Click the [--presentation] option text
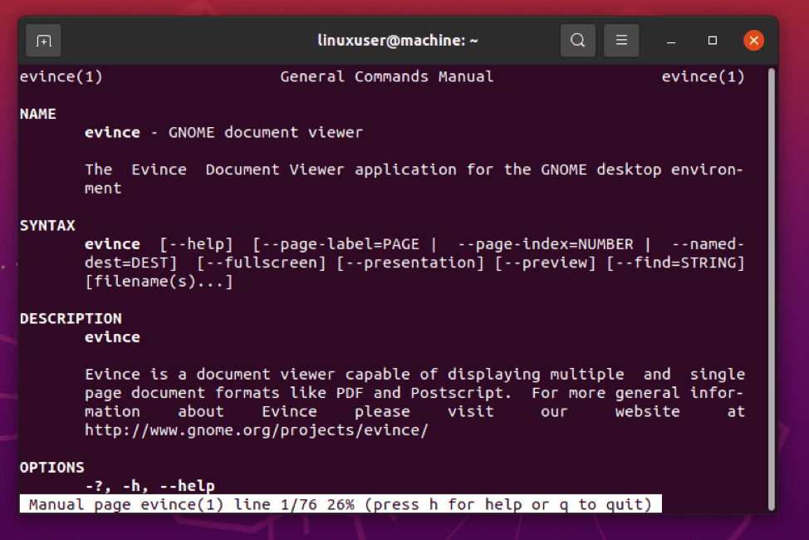 point(410,263)
